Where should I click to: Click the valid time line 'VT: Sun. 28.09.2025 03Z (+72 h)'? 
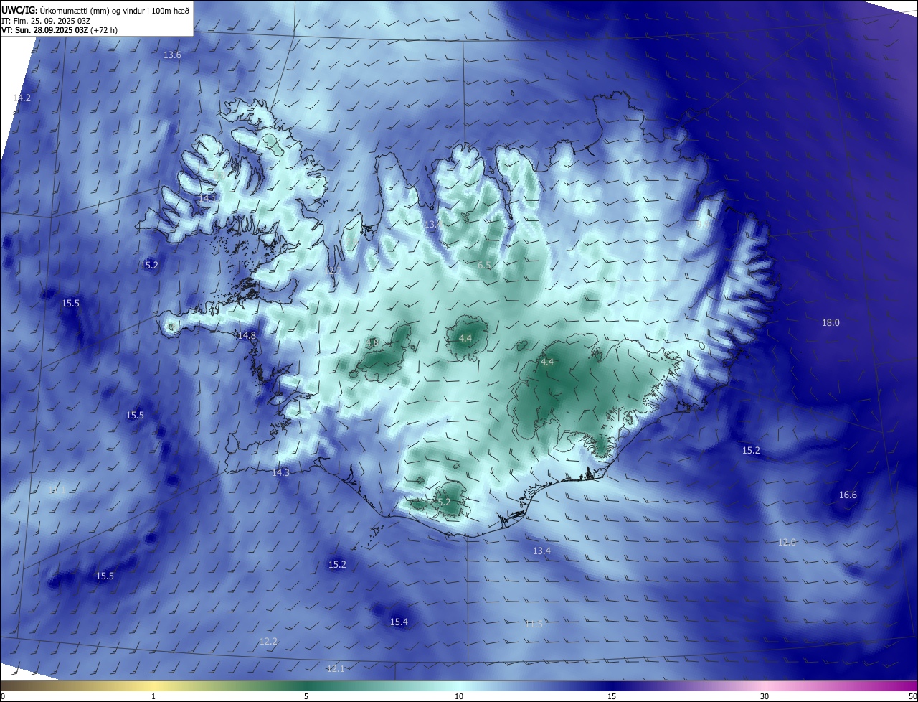click(x=61, y=30)
